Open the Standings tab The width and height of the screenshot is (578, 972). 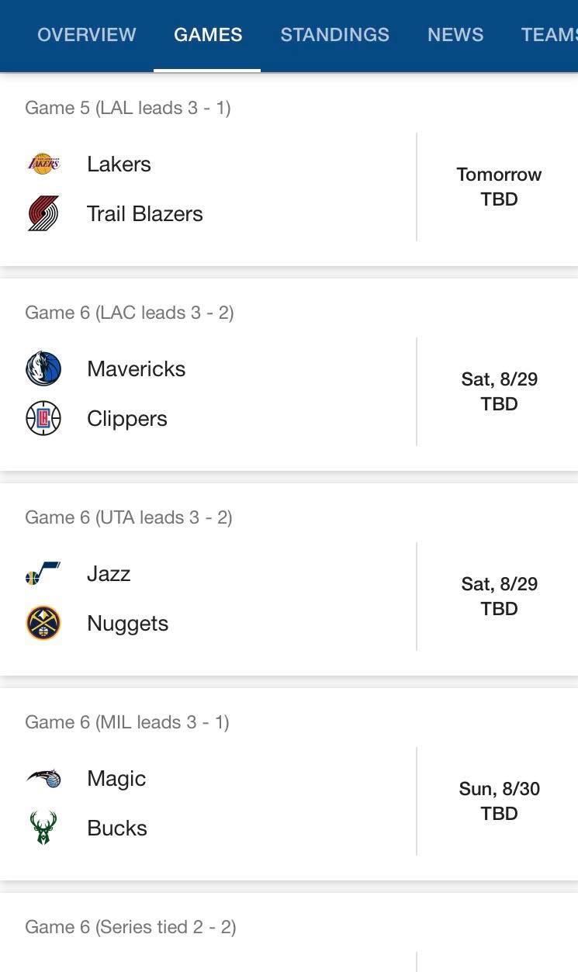click(334, 35)
